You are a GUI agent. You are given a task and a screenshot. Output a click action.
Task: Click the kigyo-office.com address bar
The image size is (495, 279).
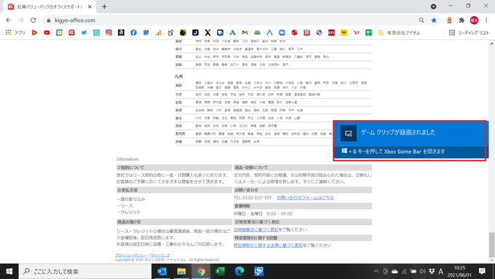[x=234, y=20]
